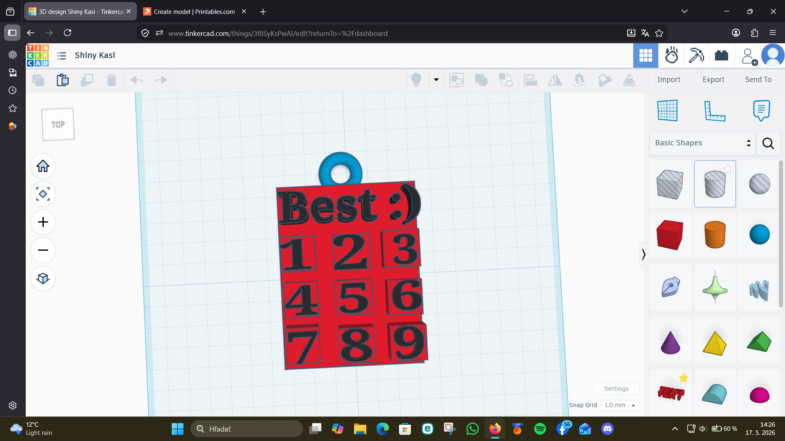The image size is (785, 441).
Task: Click the Import button
Action: (669, 80)
